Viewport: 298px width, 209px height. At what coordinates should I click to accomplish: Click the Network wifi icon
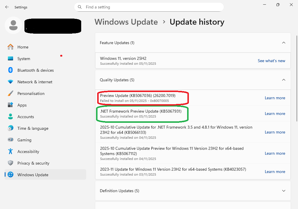10,82
